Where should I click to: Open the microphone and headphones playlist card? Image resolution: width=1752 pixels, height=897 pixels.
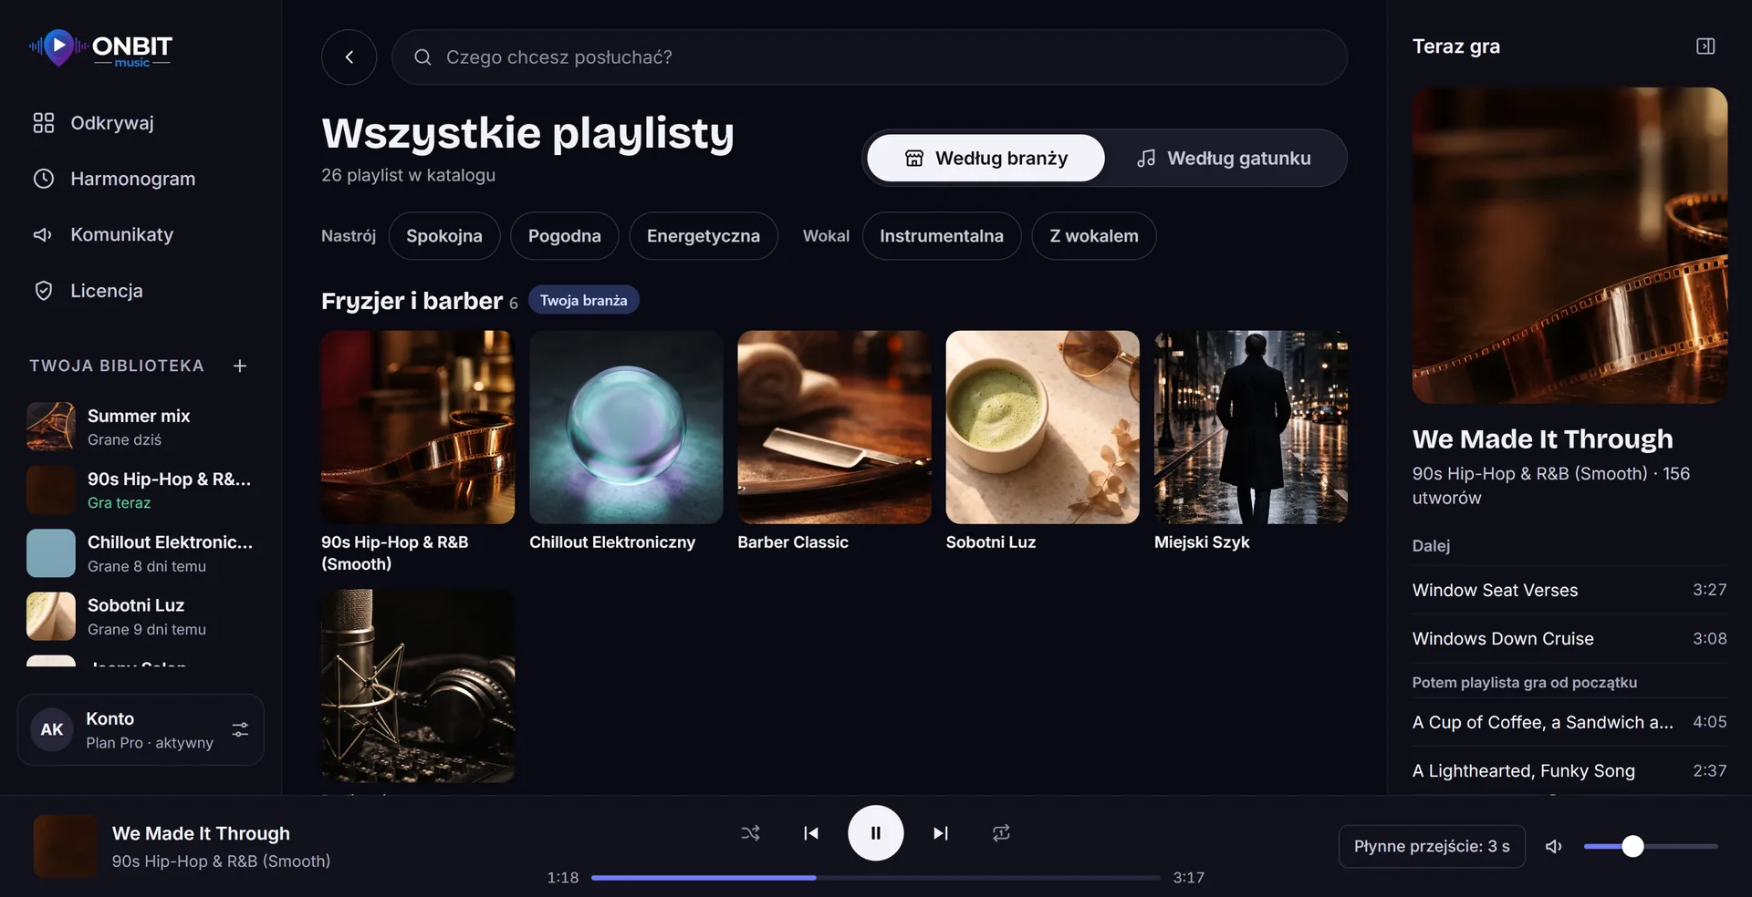click(418, 686)
